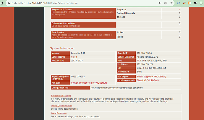Click the Lucee 5.4.2.17 version text
The width and height of the screenshot is (204, 120).
click(x=78, y=53)
